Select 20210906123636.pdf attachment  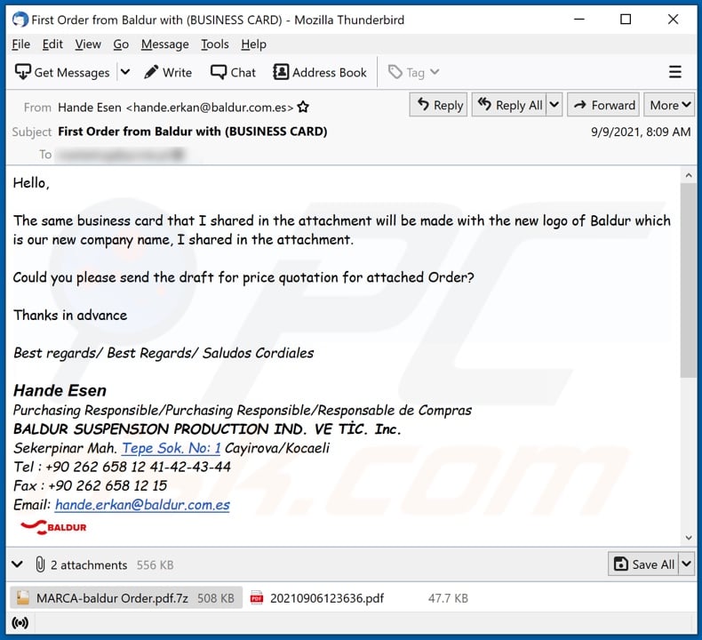click(358, 598)
